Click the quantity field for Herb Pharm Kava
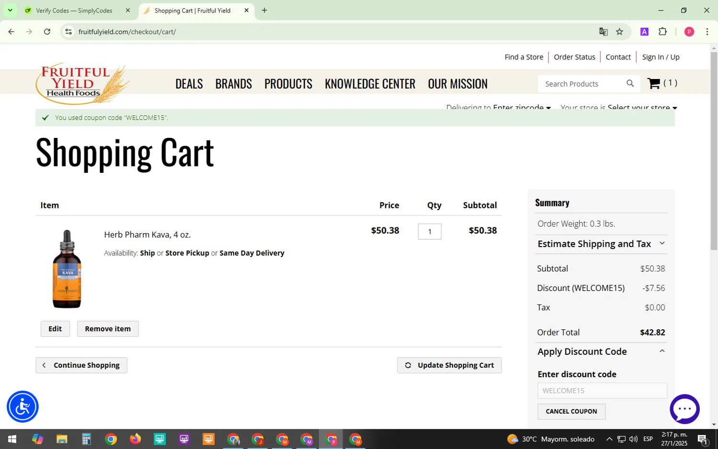 pos(429,232)
